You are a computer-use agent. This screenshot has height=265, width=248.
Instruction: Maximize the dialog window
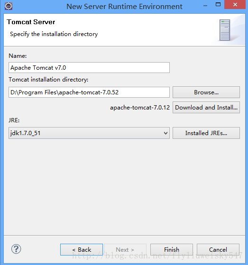[x=218, y=5]
